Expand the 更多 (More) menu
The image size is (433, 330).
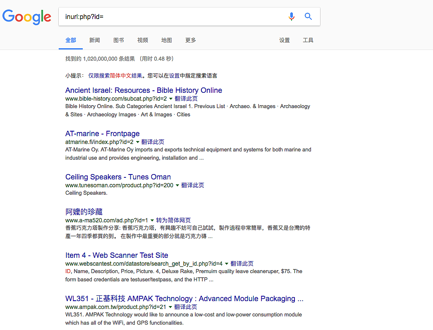tap(191, 40)
